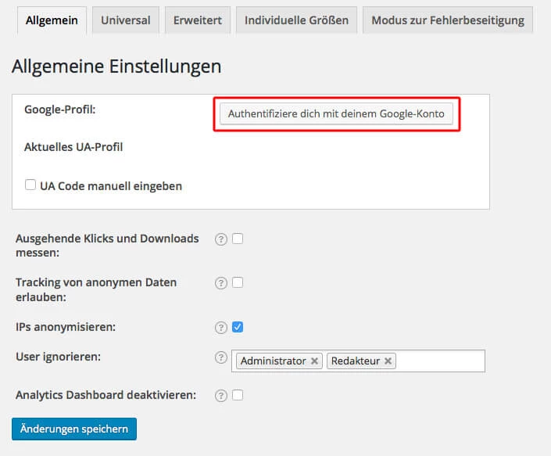Open the Erweitert tab
The image size is (551, 456).
pyautogui.click(x=198, y=20)
